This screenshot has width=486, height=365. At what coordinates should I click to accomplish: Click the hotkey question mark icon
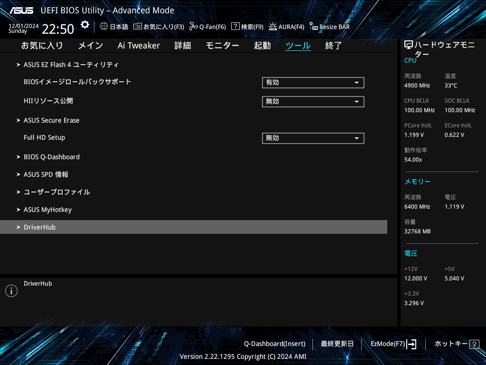point(474,344)
